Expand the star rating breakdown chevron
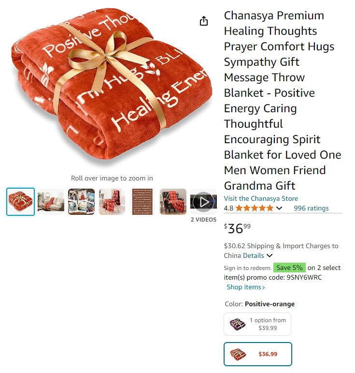 279,209
